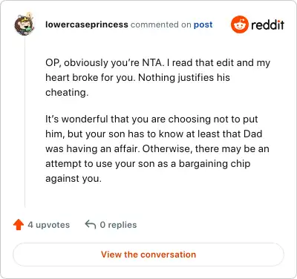Select the "View the conversation" button

[148, 255]
